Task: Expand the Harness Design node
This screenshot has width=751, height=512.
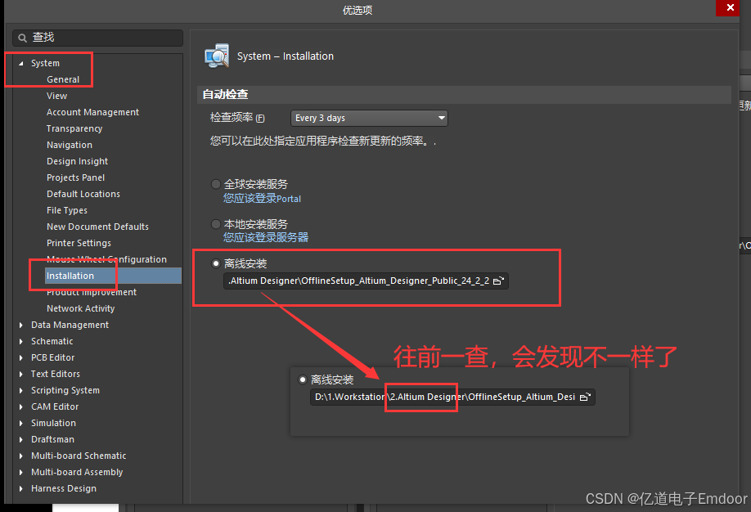Action: tap(20, 488)
